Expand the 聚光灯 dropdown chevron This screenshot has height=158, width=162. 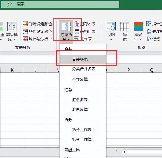[141, 39]
